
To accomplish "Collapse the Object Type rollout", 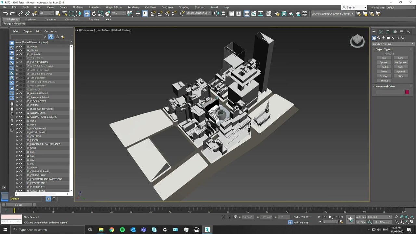I will click(383, 49).
